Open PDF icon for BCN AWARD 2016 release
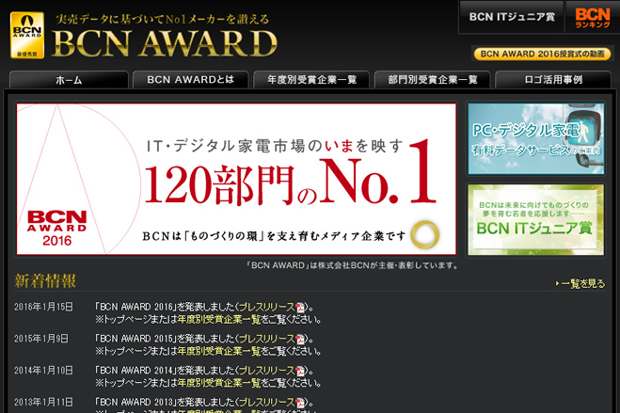The height and width of the screenshot is (413, 620). click(x=300, y=307)
